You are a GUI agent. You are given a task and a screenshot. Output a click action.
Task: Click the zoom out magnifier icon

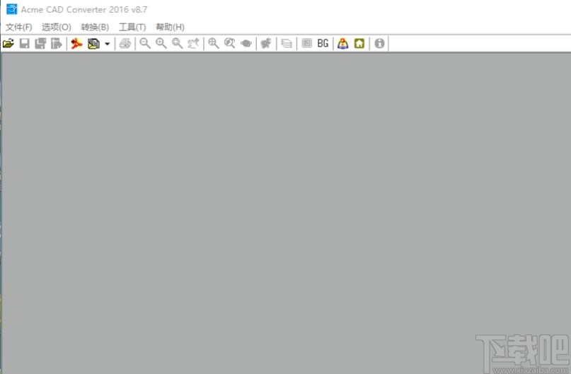tap(145, 44)
